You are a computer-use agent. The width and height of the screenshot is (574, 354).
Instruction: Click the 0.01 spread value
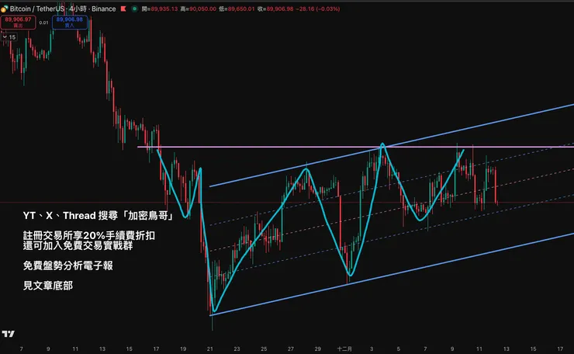click(43, 23)
